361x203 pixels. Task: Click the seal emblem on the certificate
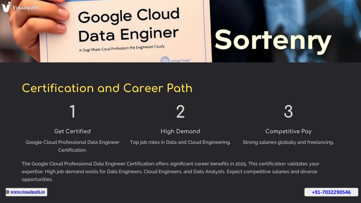click(x=165, y=60)
